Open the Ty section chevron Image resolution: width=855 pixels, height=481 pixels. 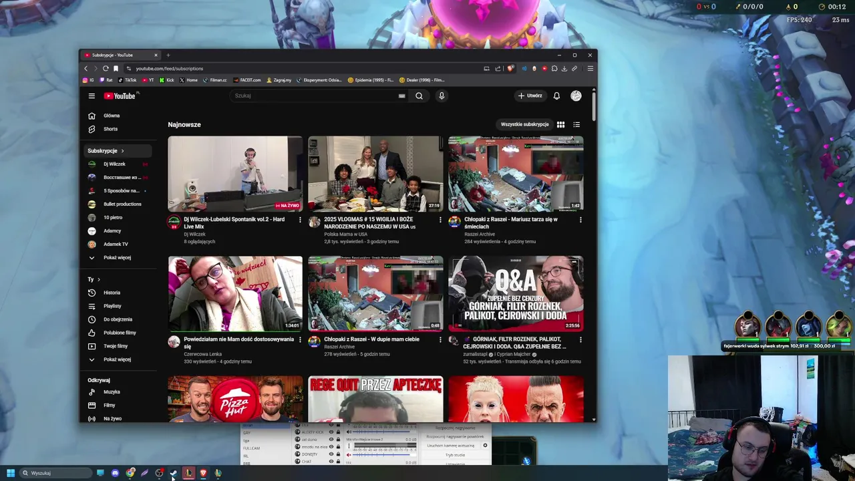click(x=99, y=279)
